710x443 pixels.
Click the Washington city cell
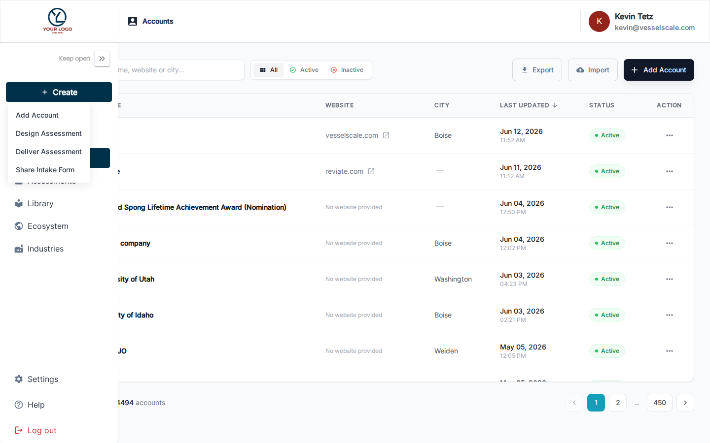coord(453,279)
